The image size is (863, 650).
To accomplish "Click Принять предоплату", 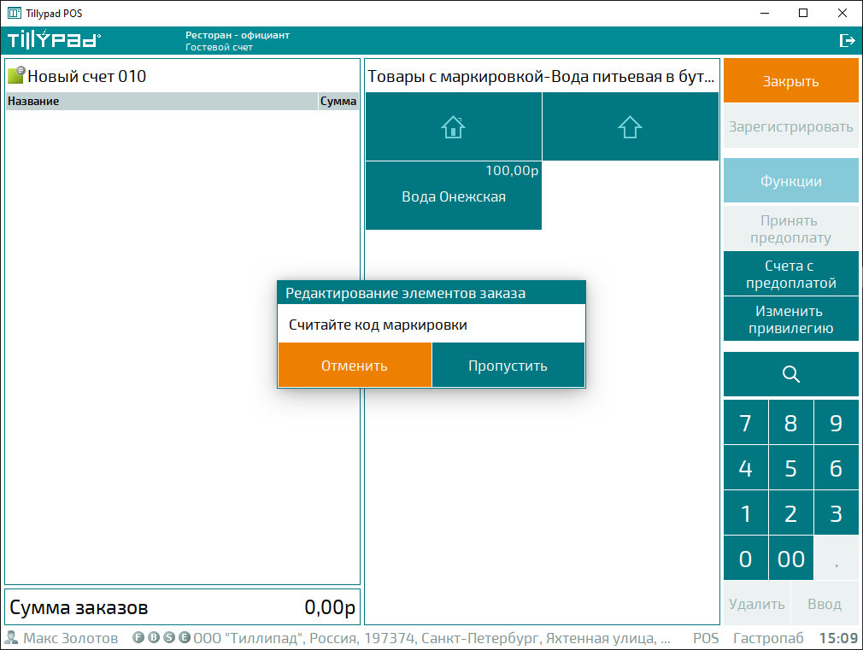I will pyautogui.click(x=791, y=229).
